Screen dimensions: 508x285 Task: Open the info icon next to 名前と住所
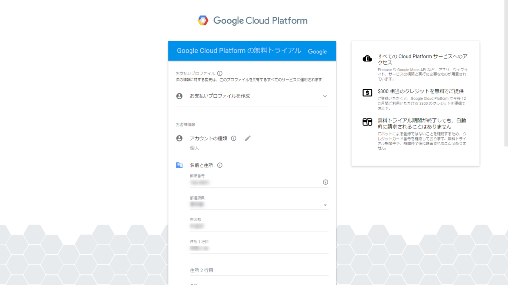tap(220, 165)
